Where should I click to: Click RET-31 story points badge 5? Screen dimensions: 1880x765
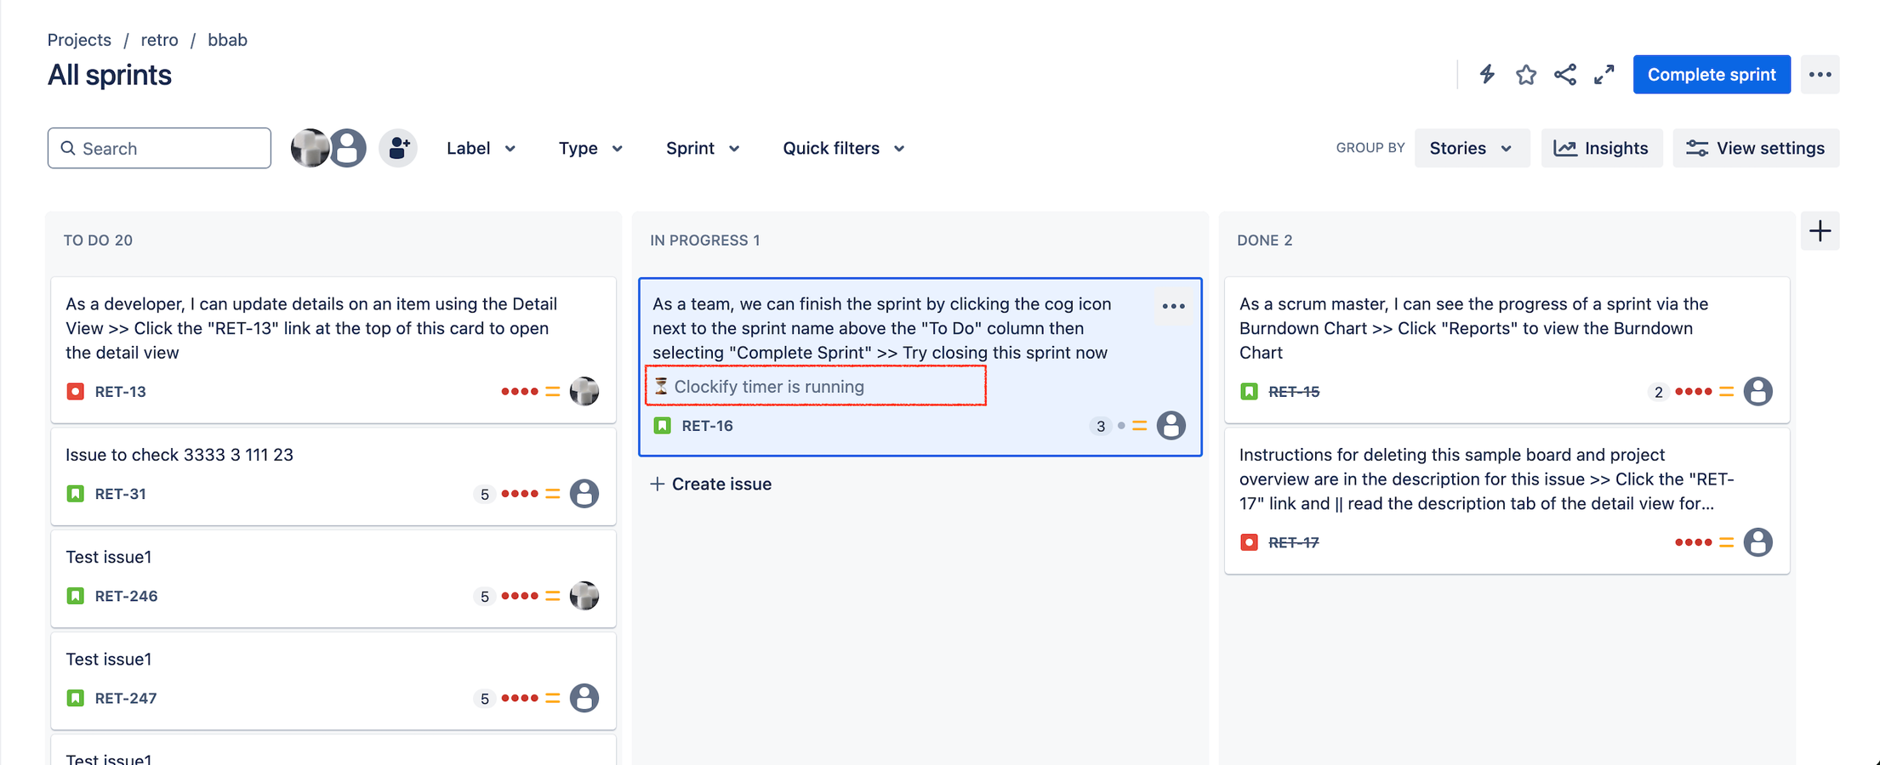(484, 494)
